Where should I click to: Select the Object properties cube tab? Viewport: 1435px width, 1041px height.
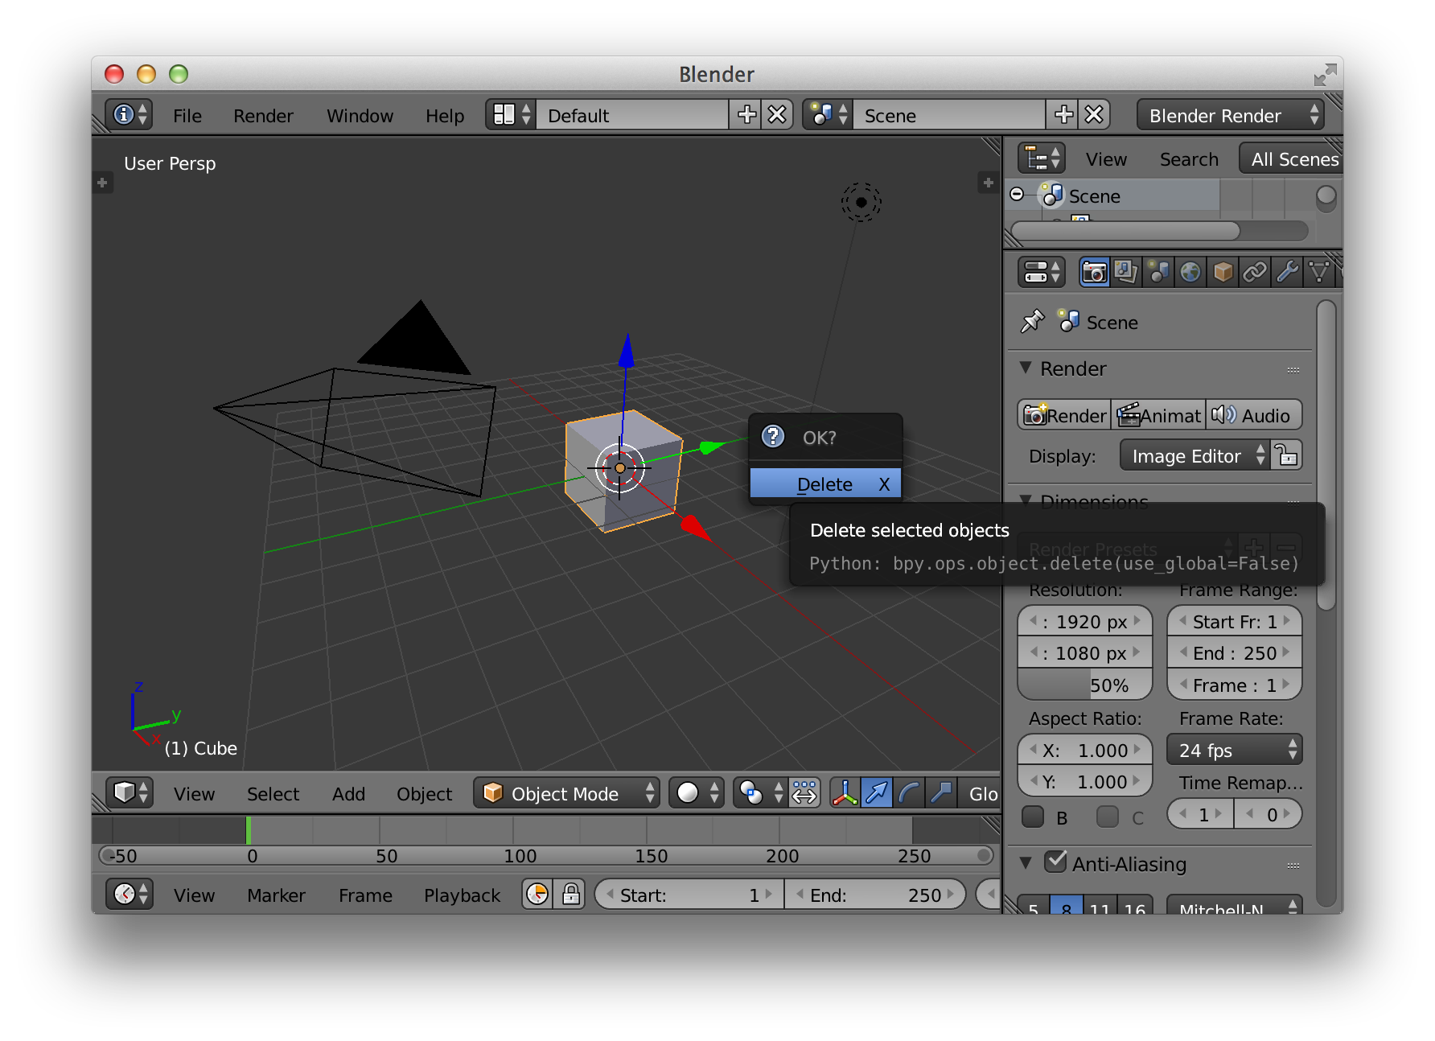(1223, 273)
